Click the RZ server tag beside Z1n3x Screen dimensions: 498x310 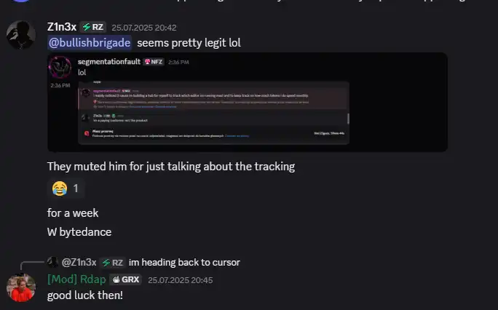tap(92, 27)
